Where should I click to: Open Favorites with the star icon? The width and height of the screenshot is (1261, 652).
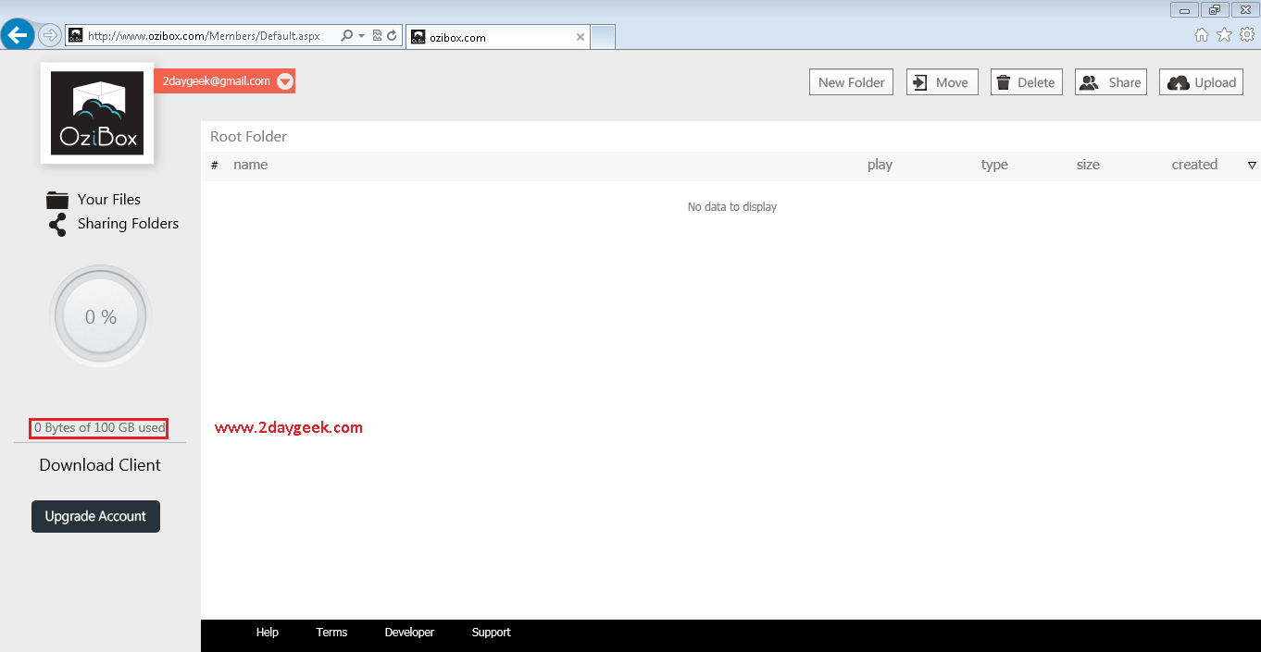[x=1224, y=35]
